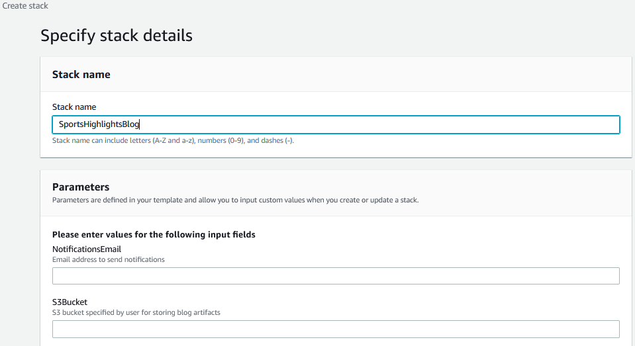This screenshot has height=346, width=635.
Task: Click the 'numbers (0-9)' hint text
Action: coord(220,140)
